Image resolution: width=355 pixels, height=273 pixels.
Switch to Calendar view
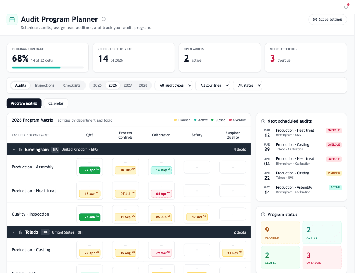coord(56,104)
